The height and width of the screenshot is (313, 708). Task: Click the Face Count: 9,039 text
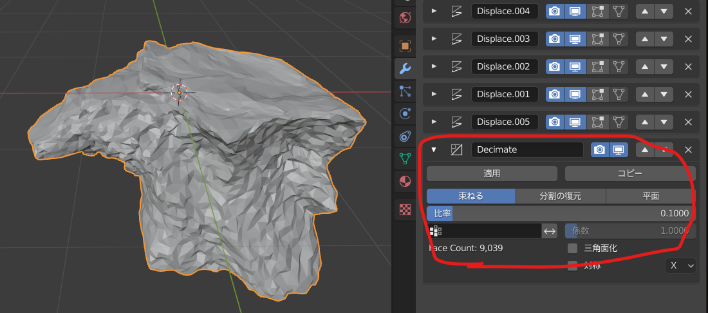465,248
